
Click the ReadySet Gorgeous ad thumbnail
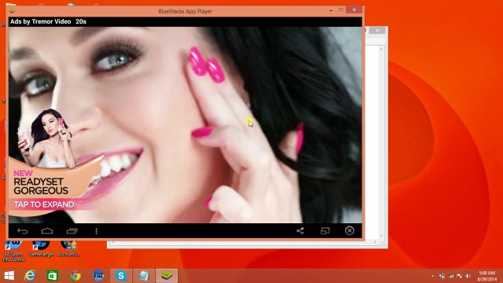click(48, 138)
